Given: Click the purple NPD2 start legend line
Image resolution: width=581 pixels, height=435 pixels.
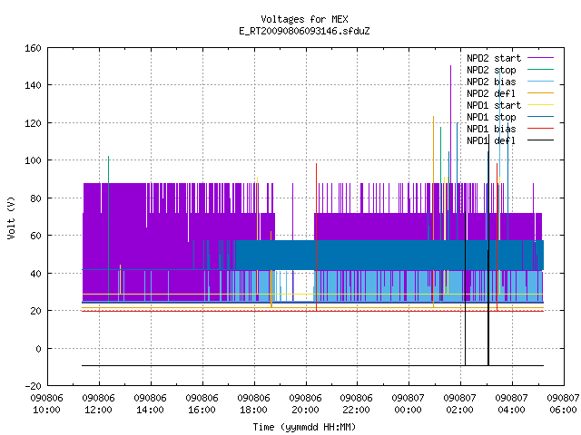Looking at the screenshot, I should tap(540, 58).
